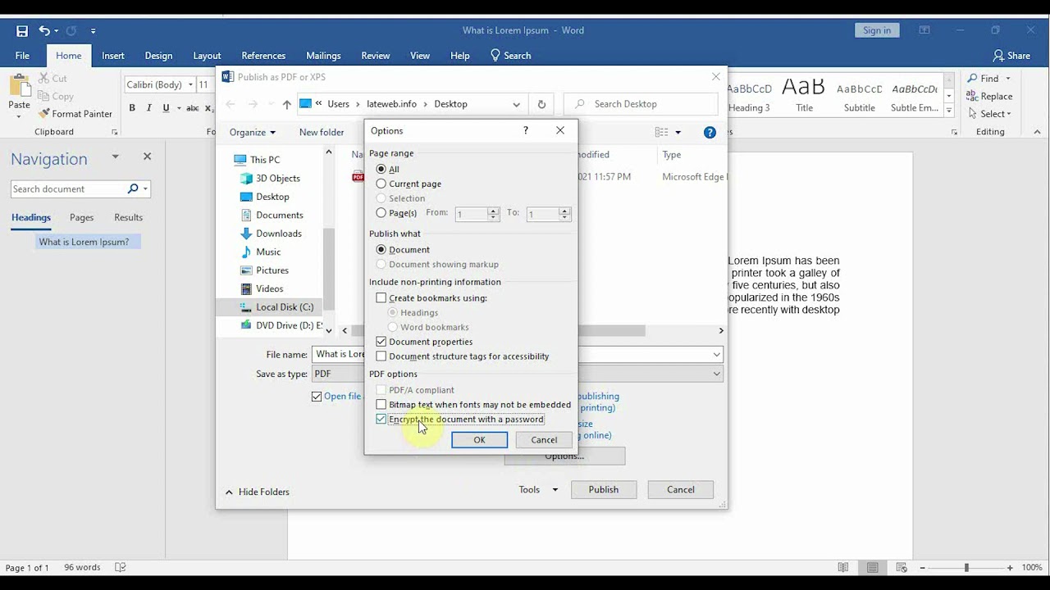This screenshot has width=1050, height=590.
Task: Open the Save as type PDF dropdown
Action: click(717, 374)
